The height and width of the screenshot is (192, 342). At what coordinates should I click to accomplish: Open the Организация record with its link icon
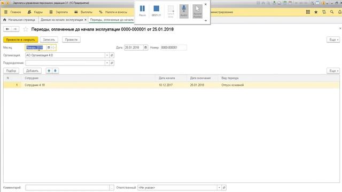(x=112, y=55)
